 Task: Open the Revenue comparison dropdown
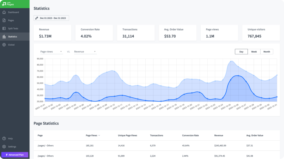coord(85,52)
